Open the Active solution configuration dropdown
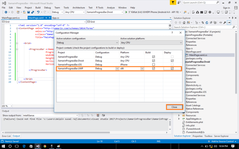 (87, 43)
